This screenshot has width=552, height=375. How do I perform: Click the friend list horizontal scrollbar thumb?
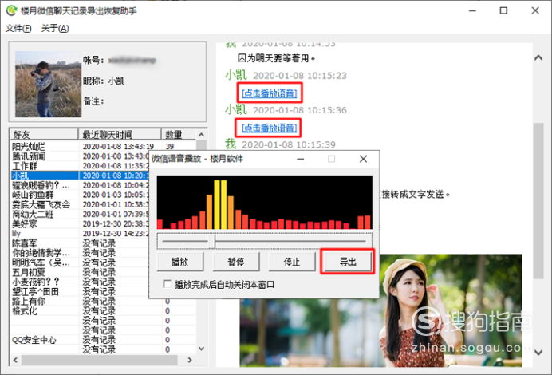[99, 360]
